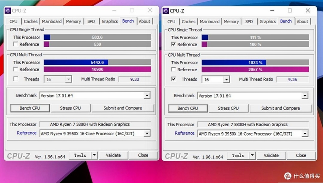The image size is (323, 183).
Task: Click Tools button in left window
Action: click(x=80, y=155)
